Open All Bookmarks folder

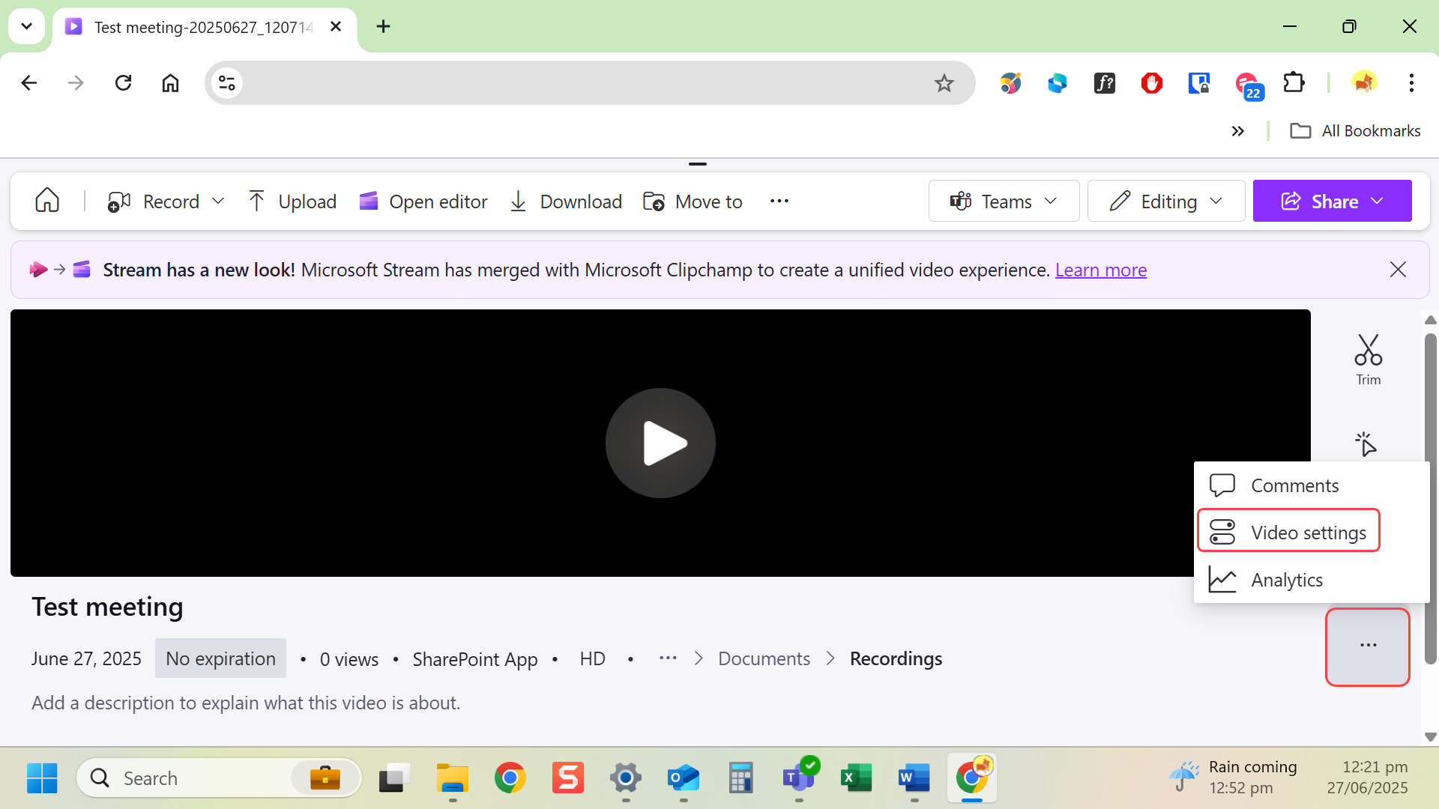click(1355, 131)
